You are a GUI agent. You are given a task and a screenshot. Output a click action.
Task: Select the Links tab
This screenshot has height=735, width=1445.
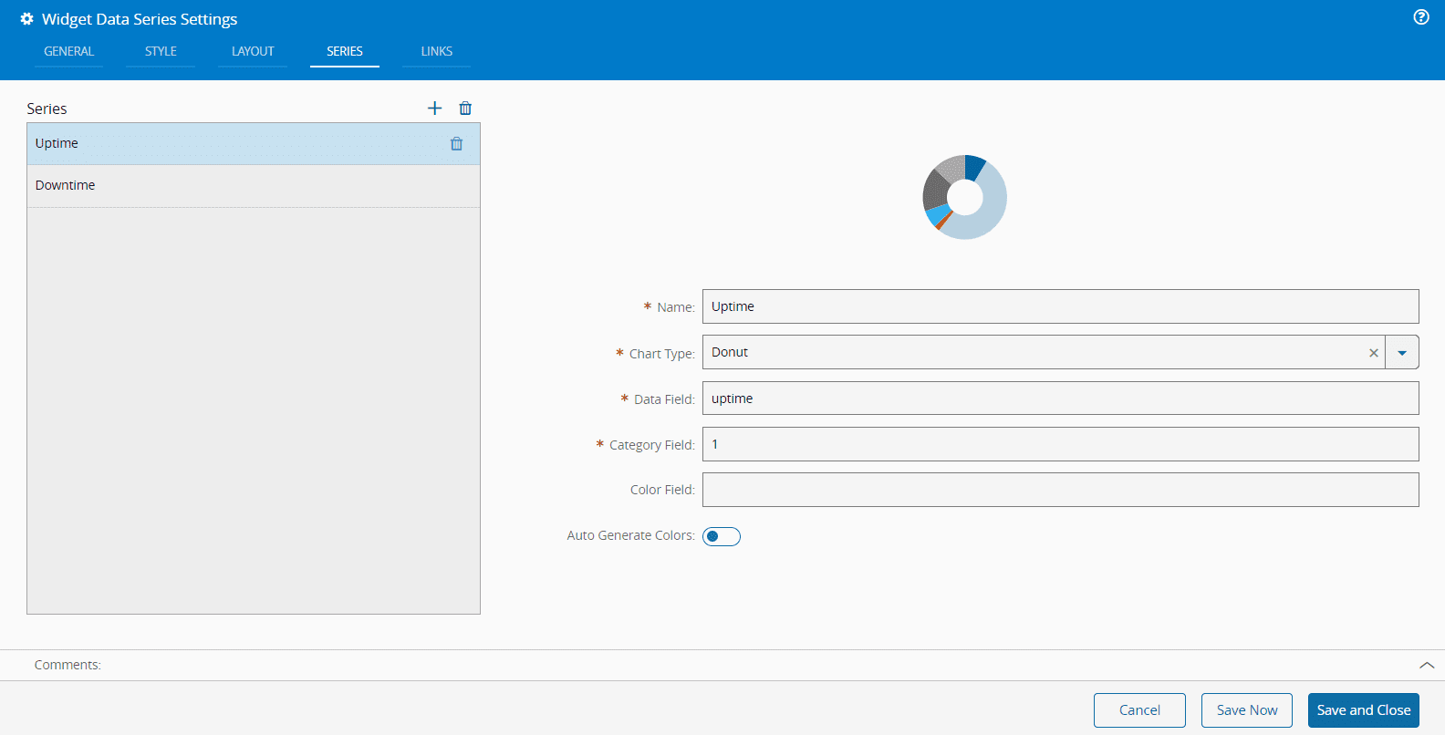[436, 52]
